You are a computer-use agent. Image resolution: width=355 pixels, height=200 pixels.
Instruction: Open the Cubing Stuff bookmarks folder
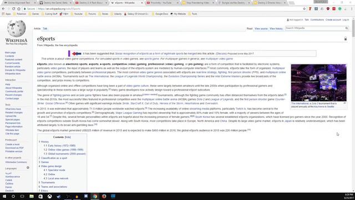pos(49,14)
